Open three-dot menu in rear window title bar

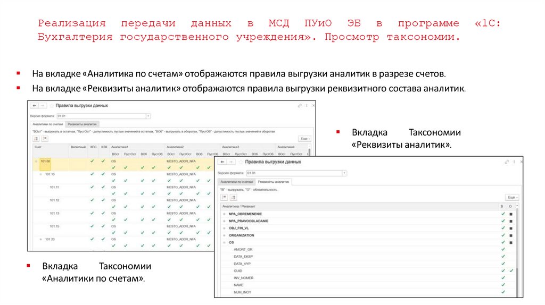tap(307, 106)
